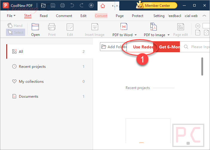The height and width of the screenshot is (150, 210).
Task: Open My collections in sidebar
Action: click(50, 82)
